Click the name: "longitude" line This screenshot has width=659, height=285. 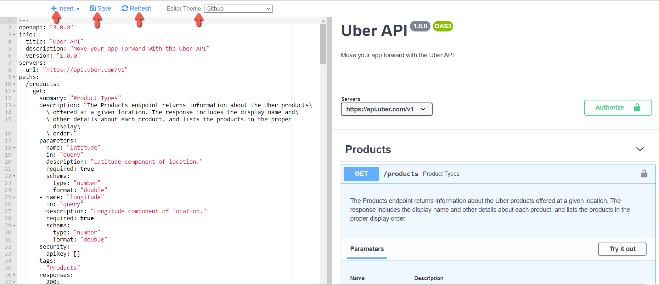coord(72,197)
